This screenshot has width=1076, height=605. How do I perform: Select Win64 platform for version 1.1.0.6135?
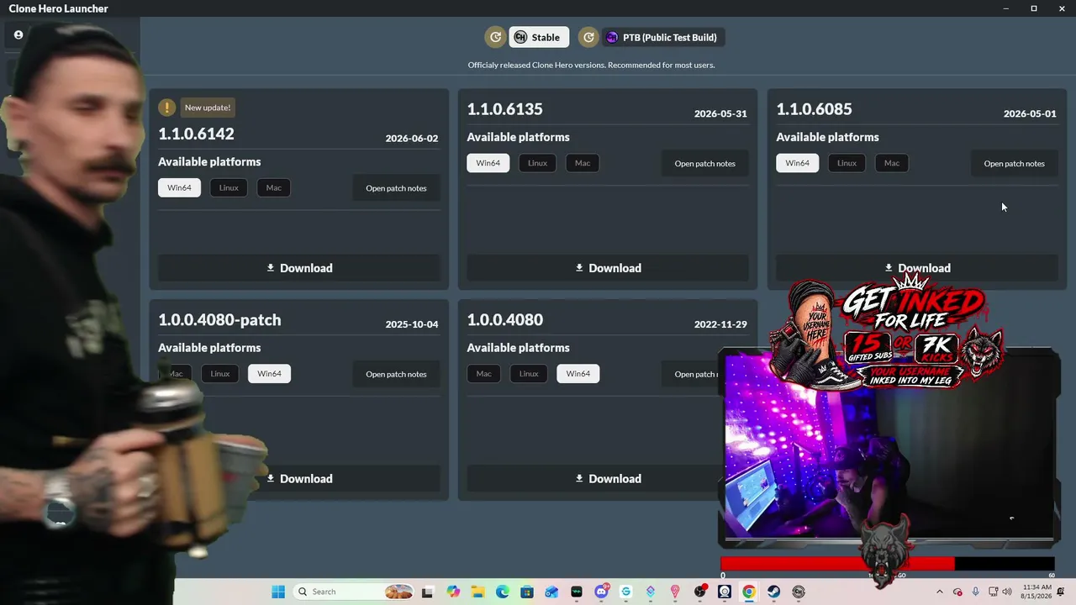click(488, 163)
